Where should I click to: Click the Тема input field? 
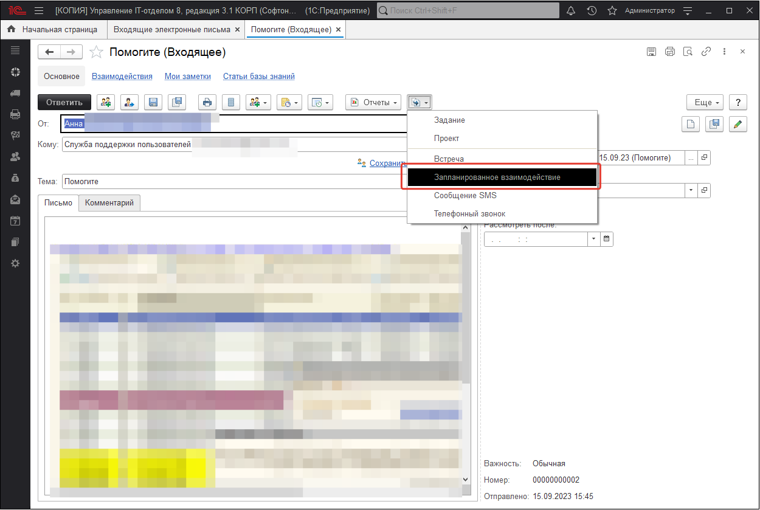click(x=231, y=181)
